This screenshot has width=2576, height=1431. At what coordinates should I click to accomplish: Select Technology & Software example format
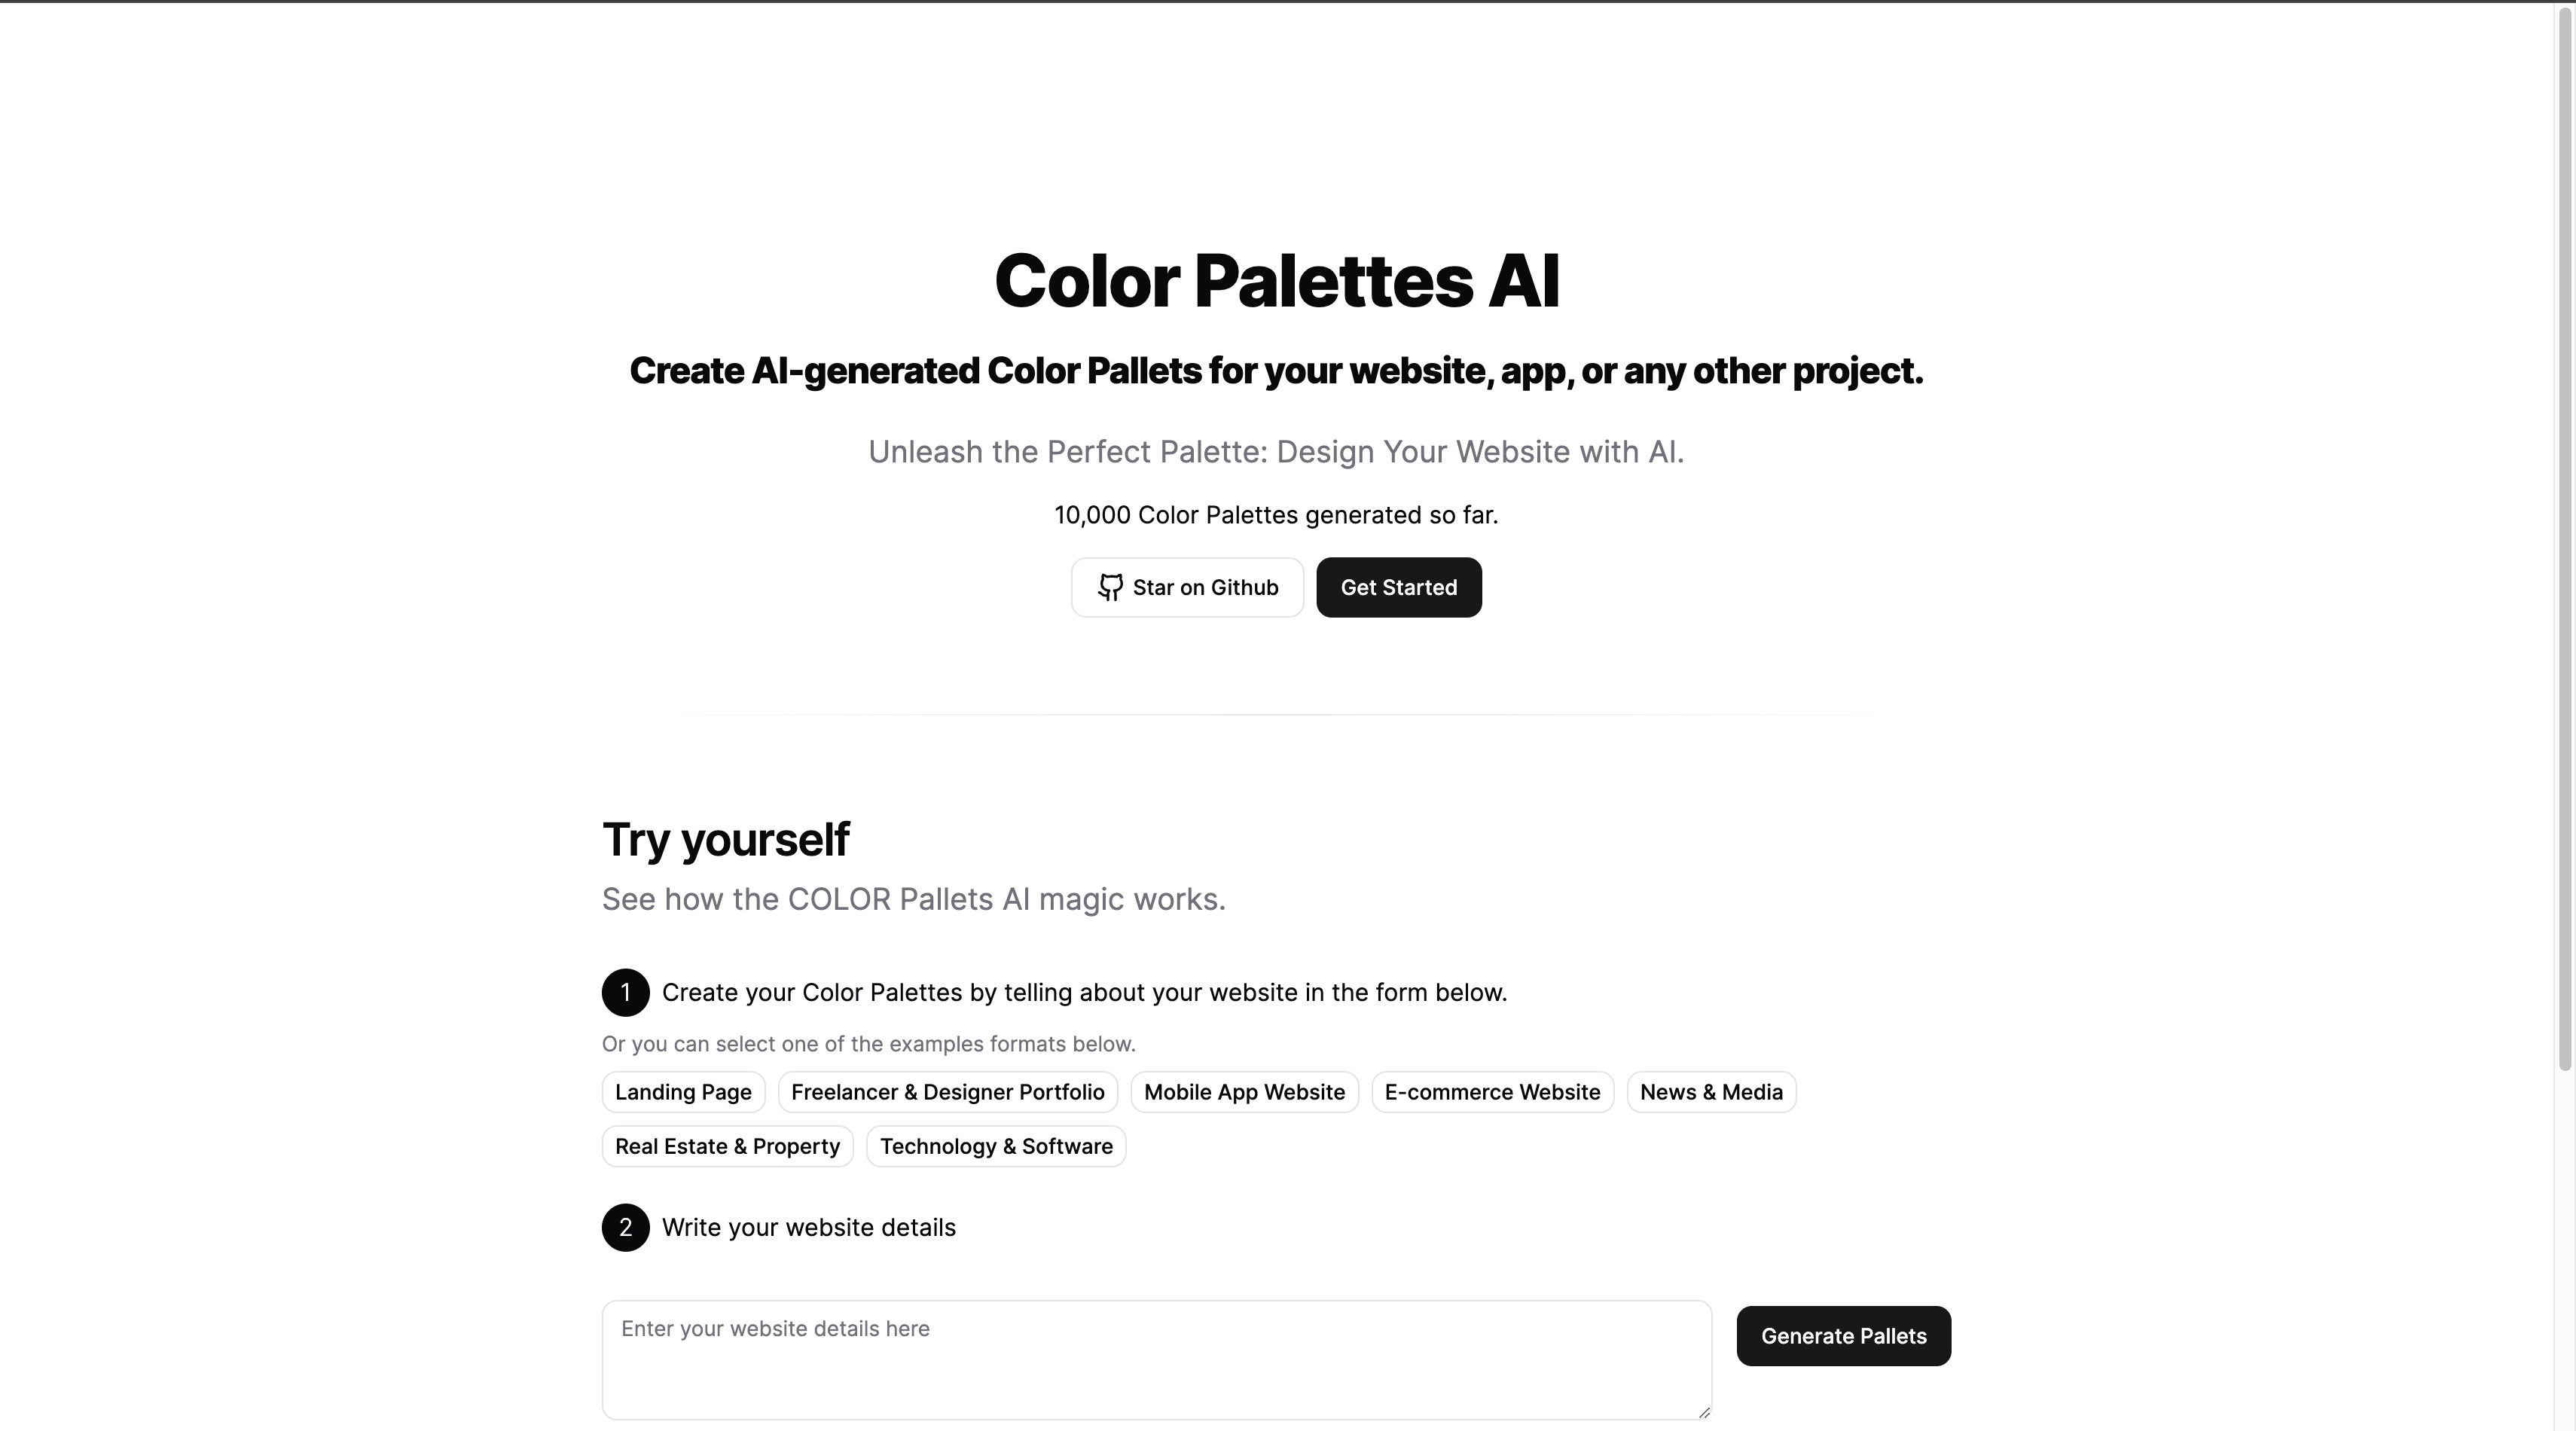pos(996,1146)
